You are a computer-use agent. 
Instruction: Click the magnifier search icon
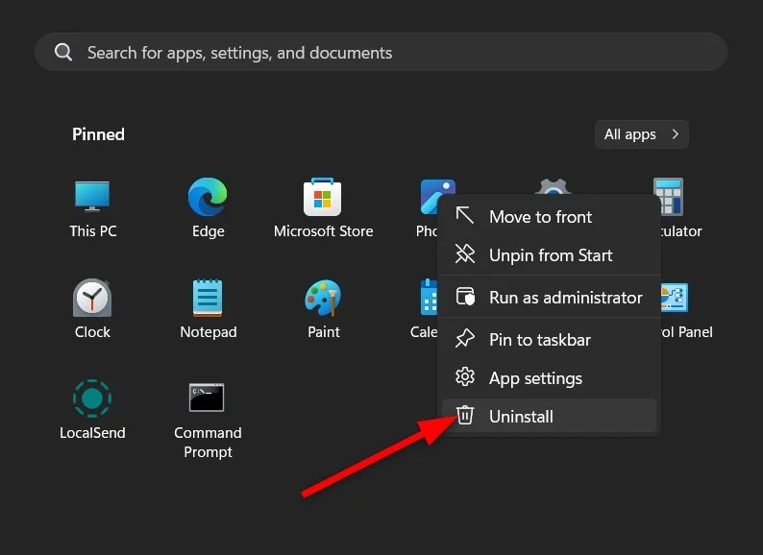tap(63, 53)
